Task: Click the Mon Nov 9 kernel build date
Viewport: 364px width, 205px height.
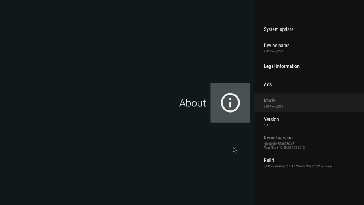Action: coord(284,147)
